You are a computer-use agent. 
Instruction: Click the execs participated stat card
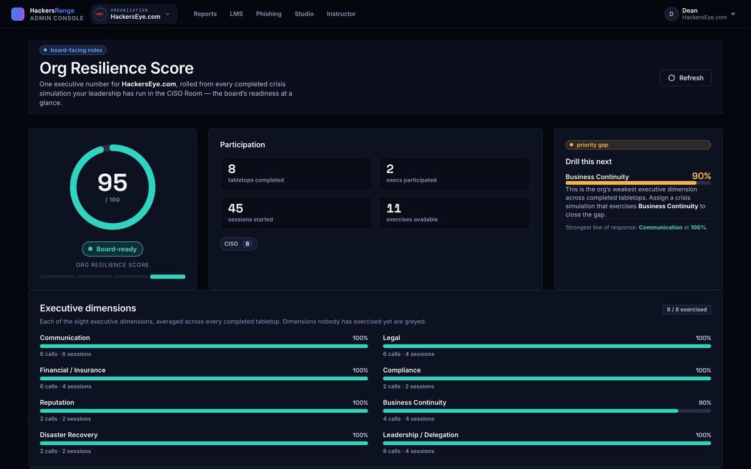point(454,173)
